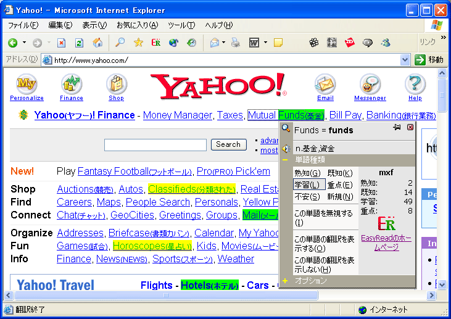Open the ツール(T) menu
The image size is (451, 319).
(x=181, y=25)
